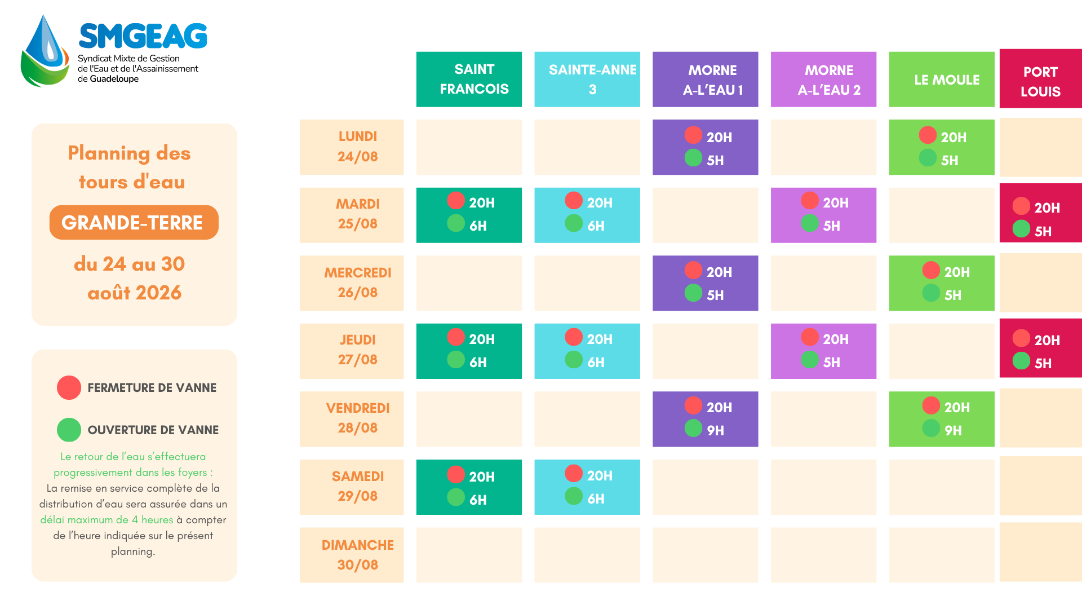Click the Morne-à-l'Eau 1 Vendredi purple cell
Screen dimensions: 1082x609
(x=706, y=420)
